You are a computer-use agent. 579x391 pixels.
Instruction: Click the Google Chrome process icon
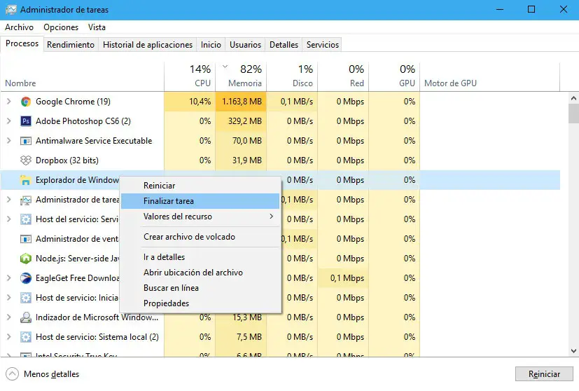[26, 102]
